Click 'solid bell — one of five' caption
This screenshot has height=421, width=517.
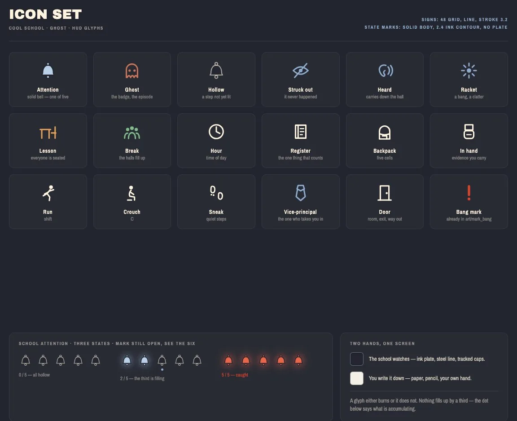48,97
